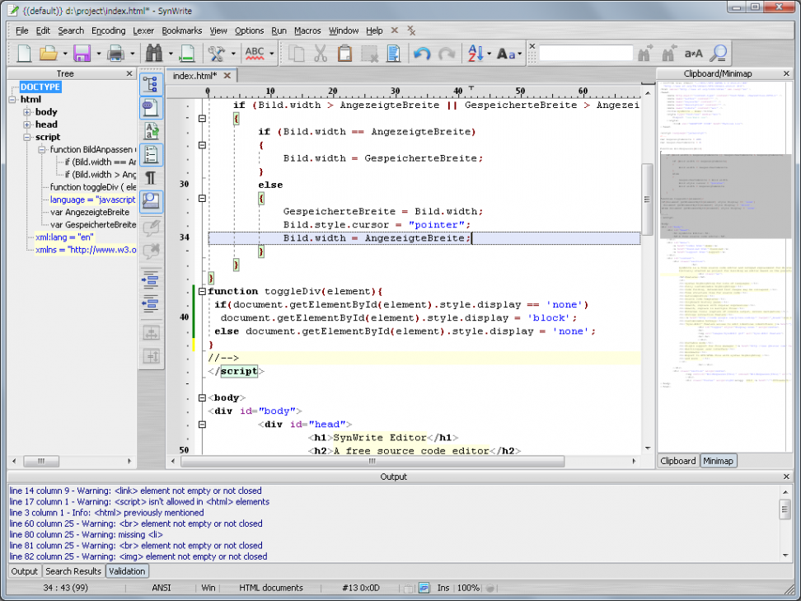Open a file with the Open toolbar icon
The image size is (801, 601).
tap(48, 52)
